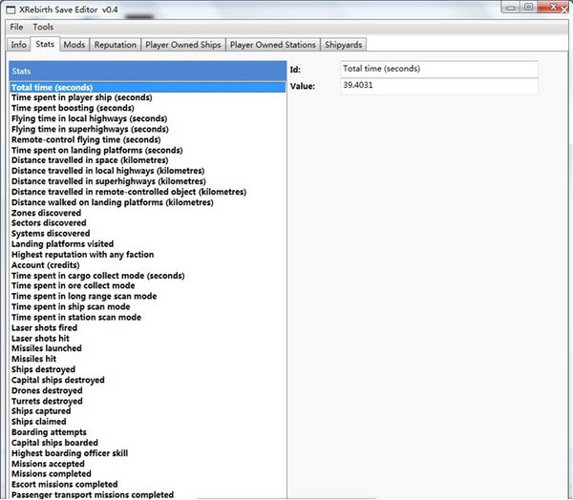
Task: Open the File menu
Action: pyautogui.click(x=16, y=27)
